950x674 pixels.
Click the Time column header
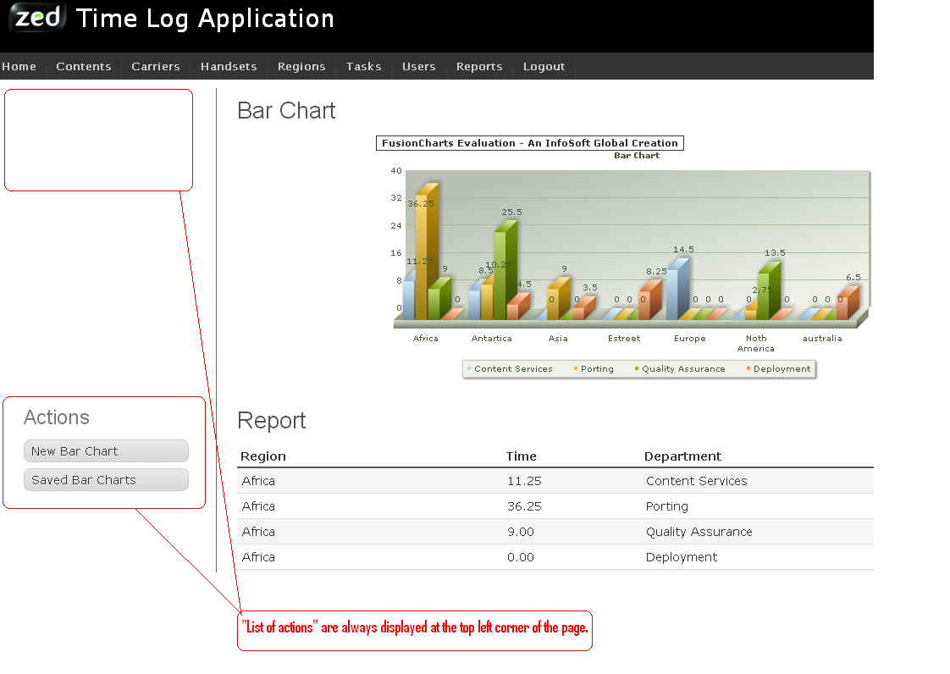pos(521,456)
